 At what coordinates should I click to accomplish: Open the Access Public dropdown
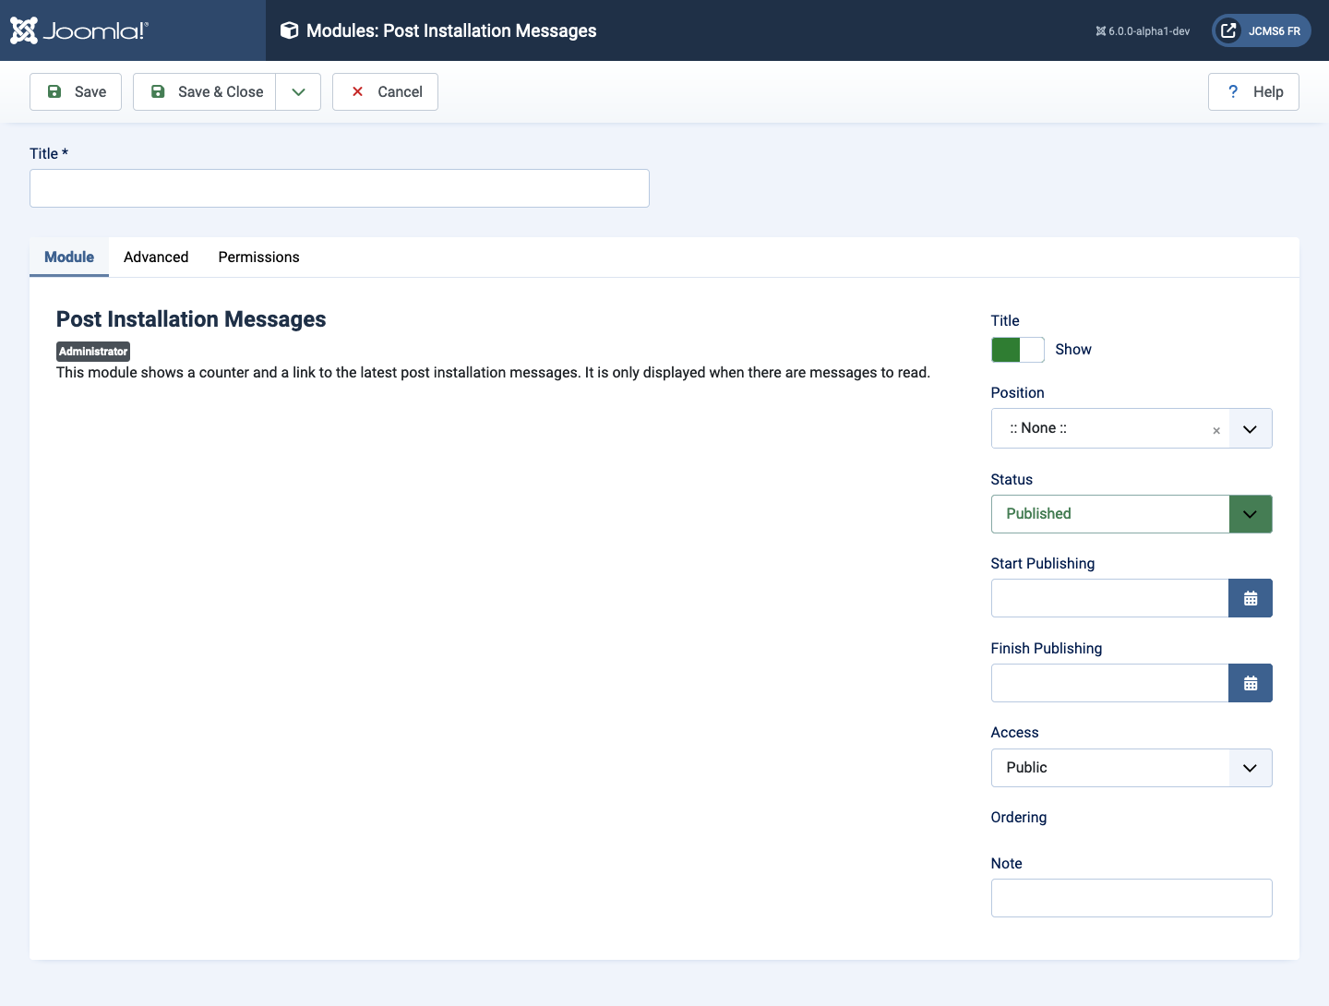point(1131,768)
